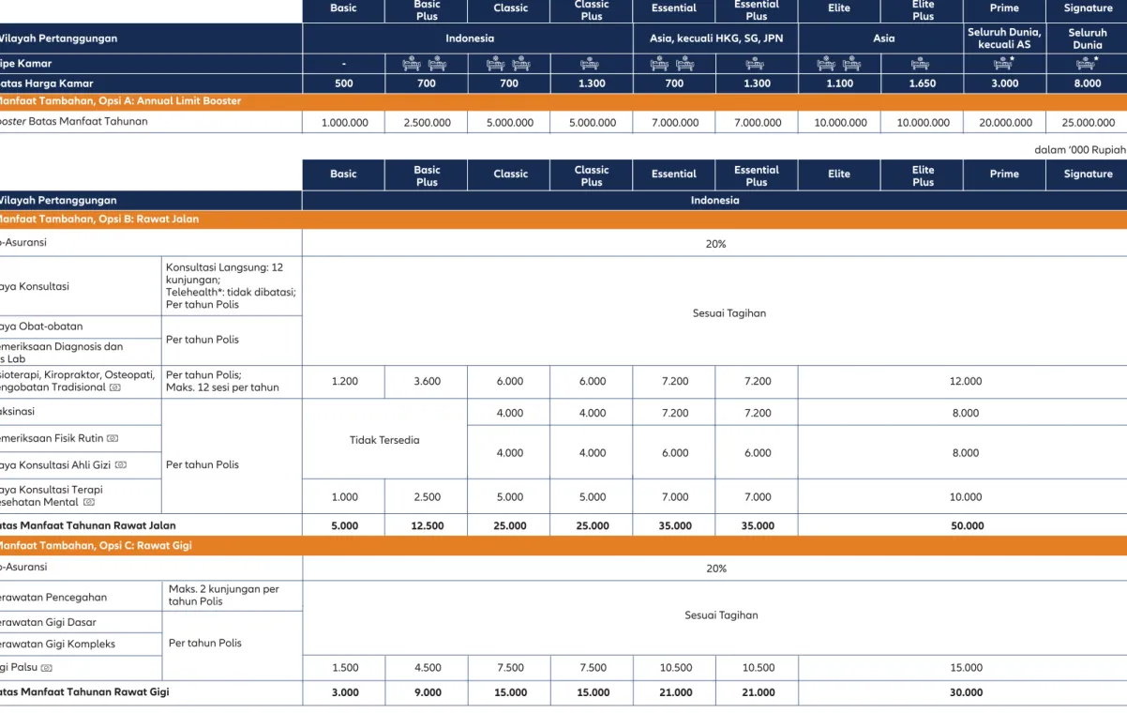Image resolution: width=1127 pixels, height=713 pixels.
Task: Select the 1.200 Fisioterapi value for Basic
Action: pos(344,382)
